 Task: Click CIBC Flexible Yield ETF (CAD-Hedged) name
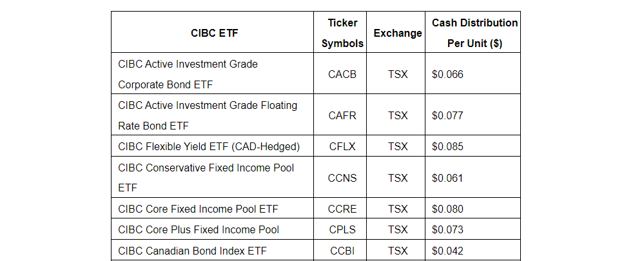(209, 146)
